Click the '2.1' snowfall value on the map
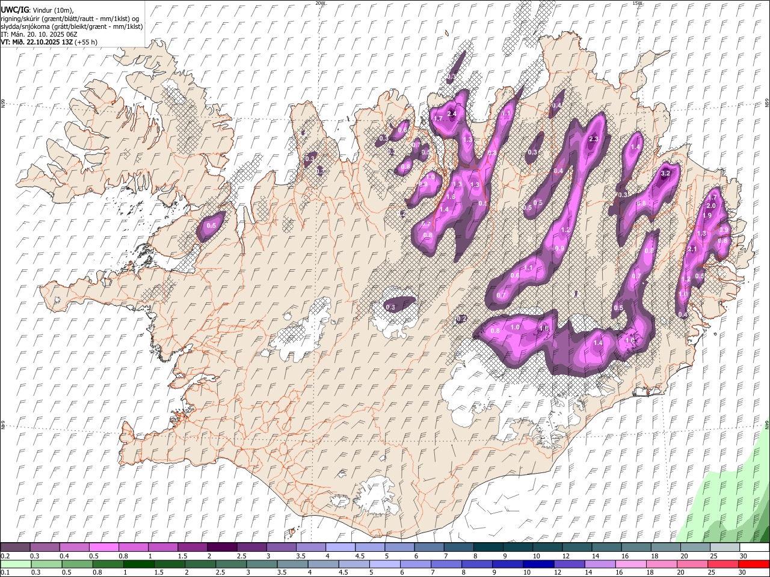 click(692, 249)
